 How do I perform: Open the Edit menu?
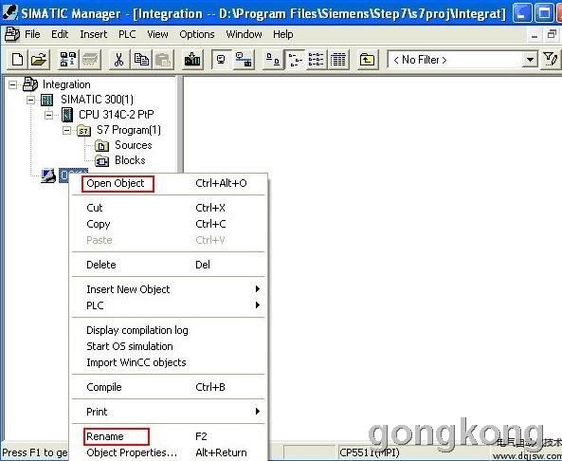pos(60,34)
